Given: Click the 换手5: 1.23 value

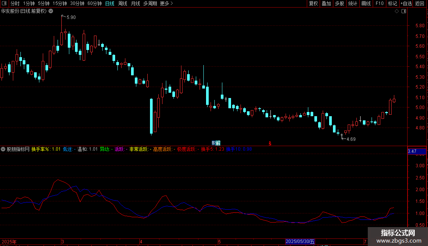Looking at the screenshot, I should point(212,149).
